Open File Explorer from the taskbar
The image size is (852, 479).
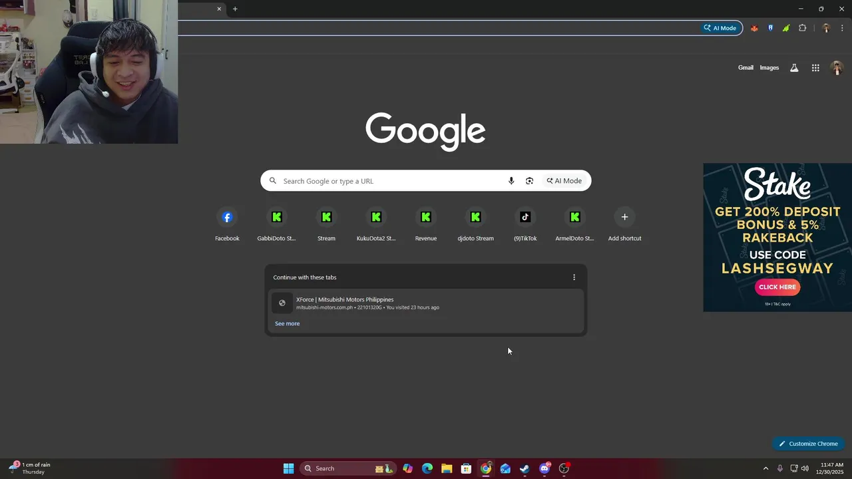click(x=447, y=468)
